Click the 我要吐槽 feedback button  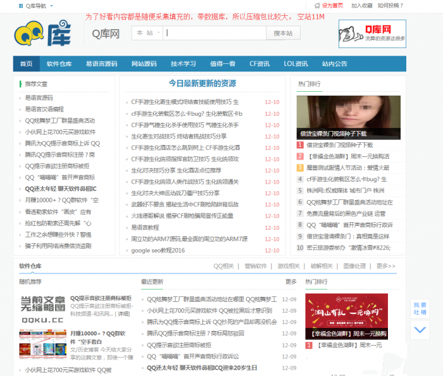(x=419, y=308)
